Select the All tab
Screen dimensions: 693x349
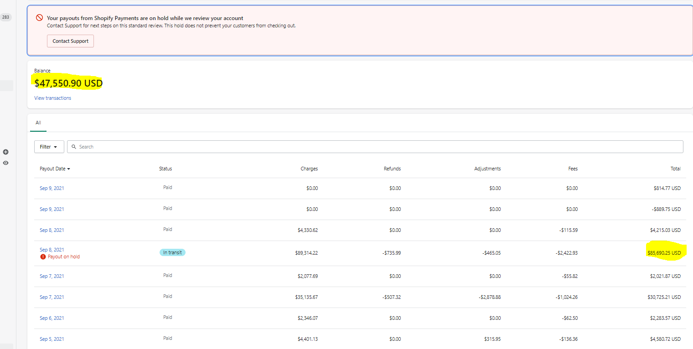tap(38, 123)
